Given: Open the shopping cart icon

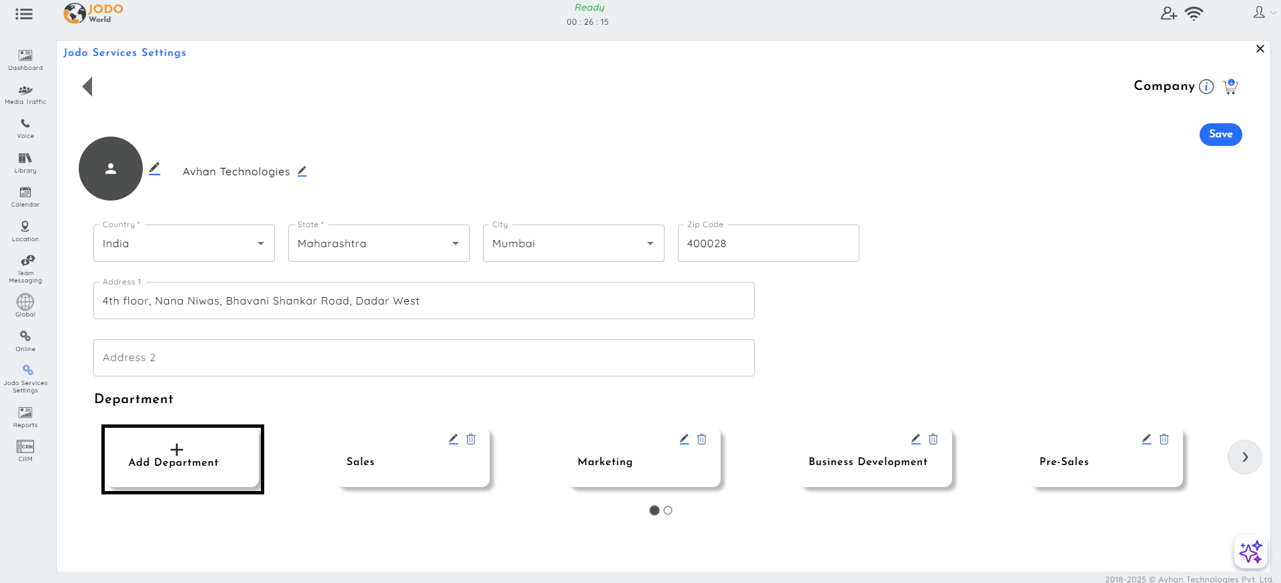Looking at the screenshot, I should tap(1230, 87).
